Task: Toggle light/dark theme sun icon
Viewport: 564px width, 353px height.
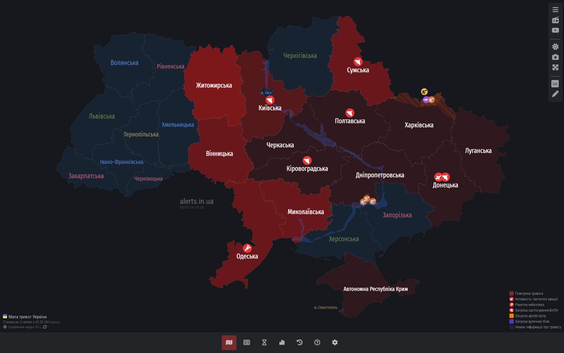Action: (555, 46)
